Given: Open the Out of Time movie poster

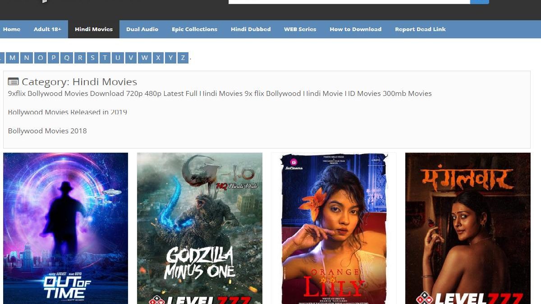Looking at the screenshot, I should tap(66, 228).
